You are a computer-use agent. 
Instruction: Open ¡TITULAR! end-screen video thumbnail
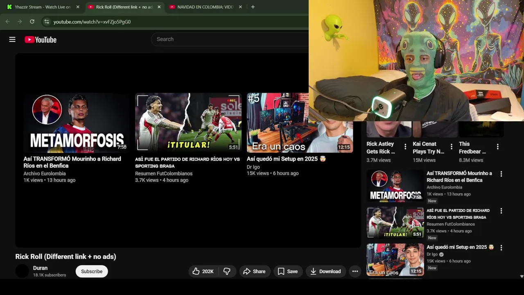tap(188, 123)
